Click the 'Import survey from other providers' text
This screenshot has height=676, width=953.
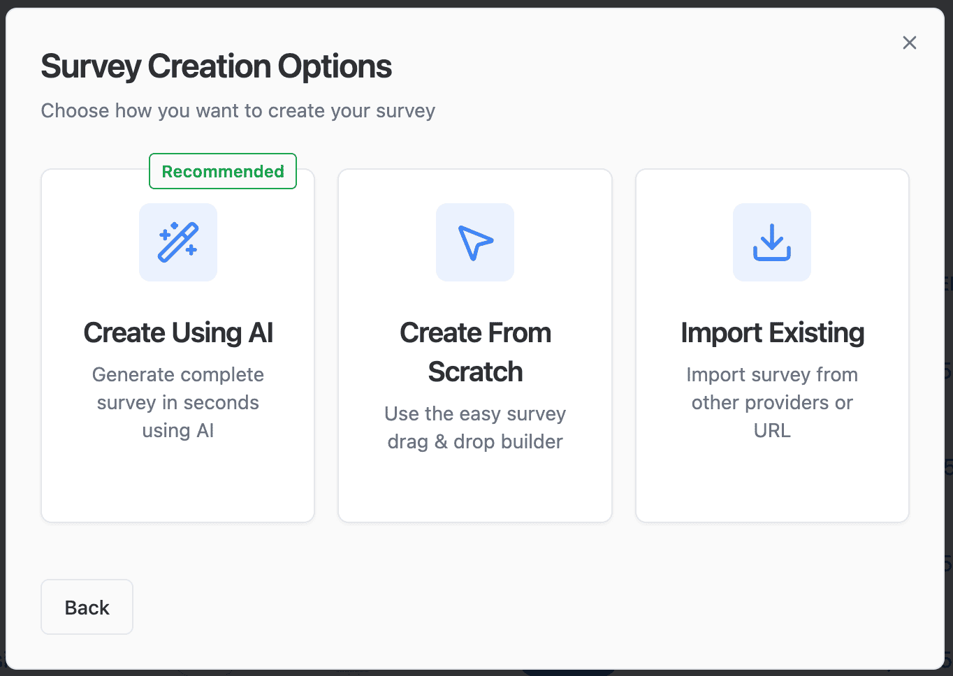click(x=772, y=402)
